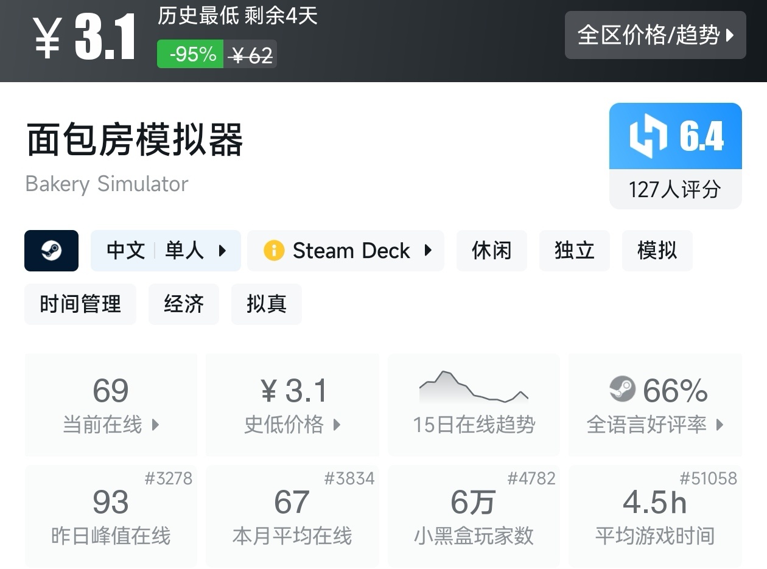Expand the 中文 单人 language details
Screen dimensions: 767x569
(166, 251)
